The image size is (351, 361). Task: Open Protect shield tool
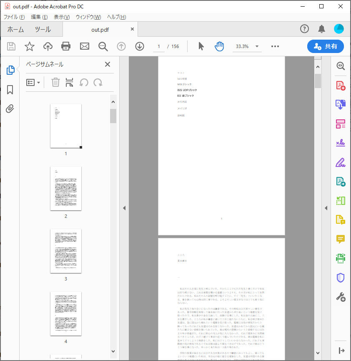[x=341, y=278]
